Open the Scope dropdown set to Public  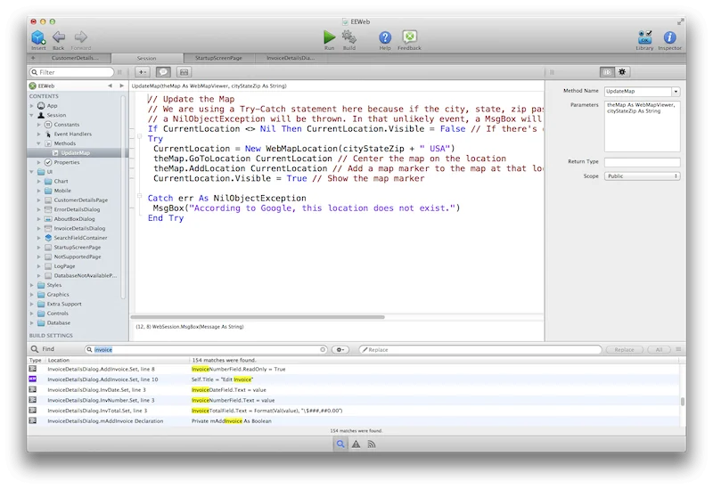click(642, 176)
